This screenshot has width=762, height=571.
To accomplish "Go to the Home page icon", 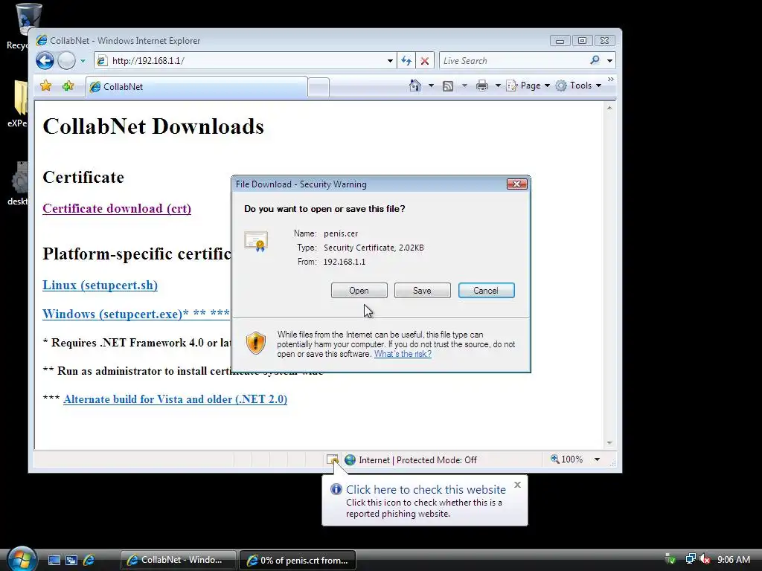I will click(x=415, y=86).
